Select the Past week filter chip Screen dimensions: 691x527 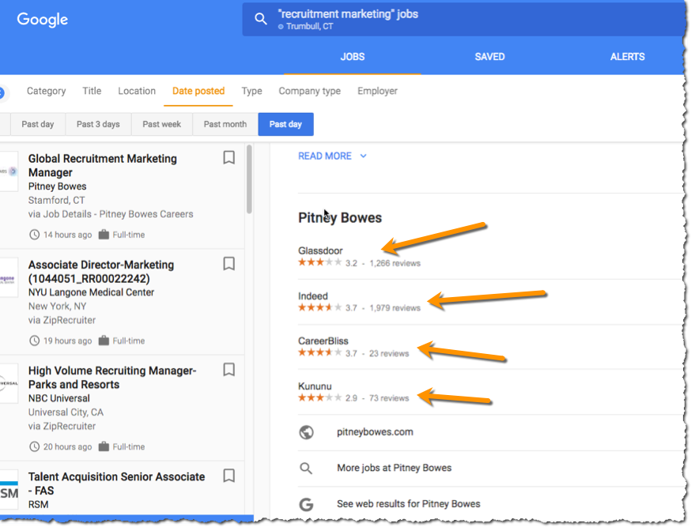tap(161, 124)
